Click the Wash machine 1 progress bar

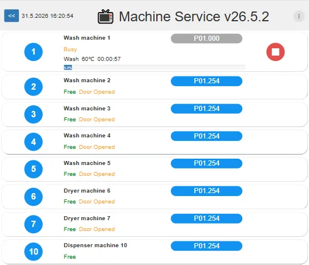pyautogui.click(x=154, y=68)
